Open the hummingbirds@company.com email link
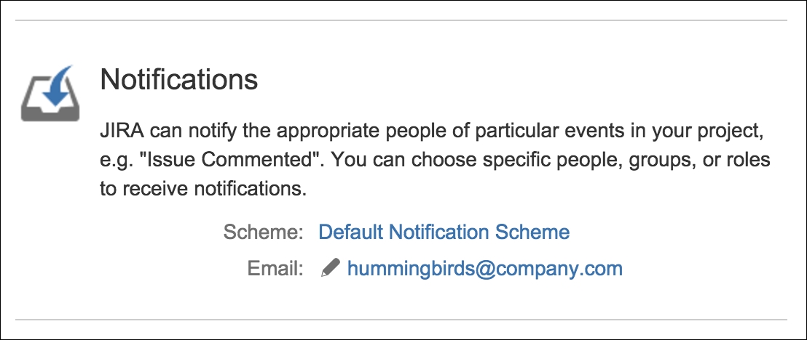Viewport: 807px width, 340px height. [x=485, y=269]
